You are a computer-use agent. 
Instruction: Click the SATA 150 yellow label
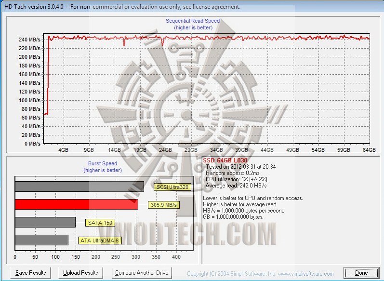[x=100, y=223]
